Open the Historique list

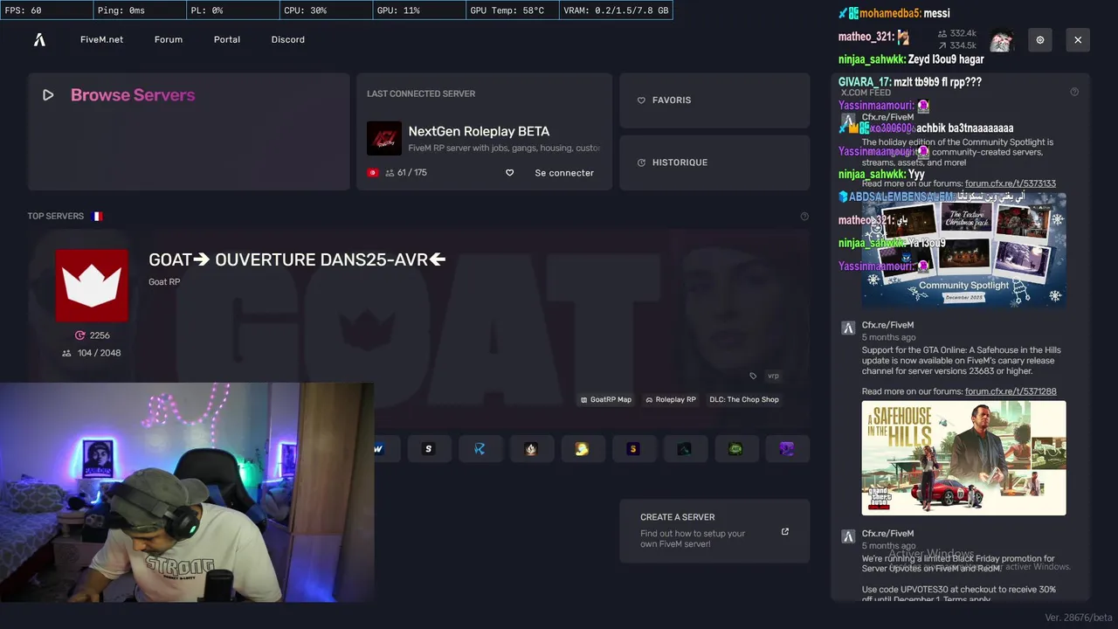[714, 162]
